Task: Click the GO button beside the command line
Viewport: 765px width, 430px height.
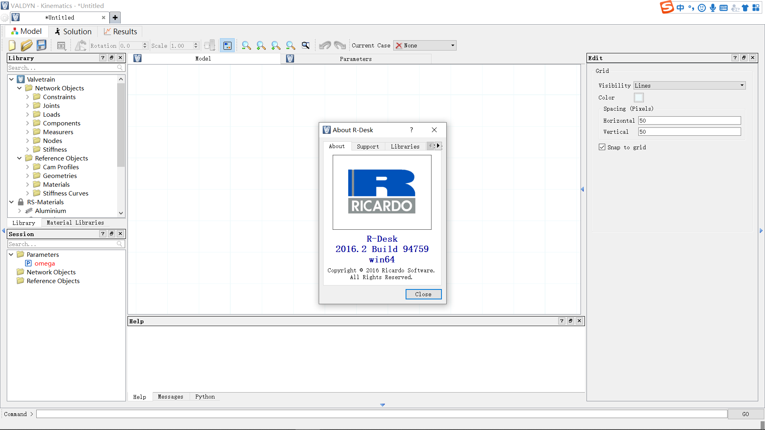Action: [745, 414]
